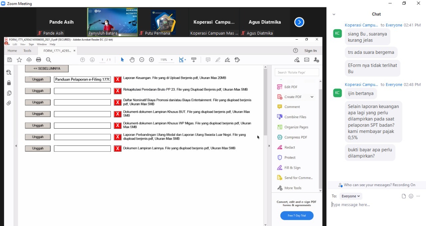Click the red X beside Dokumen Lampiran Lainnya

(x=117, y=149)
